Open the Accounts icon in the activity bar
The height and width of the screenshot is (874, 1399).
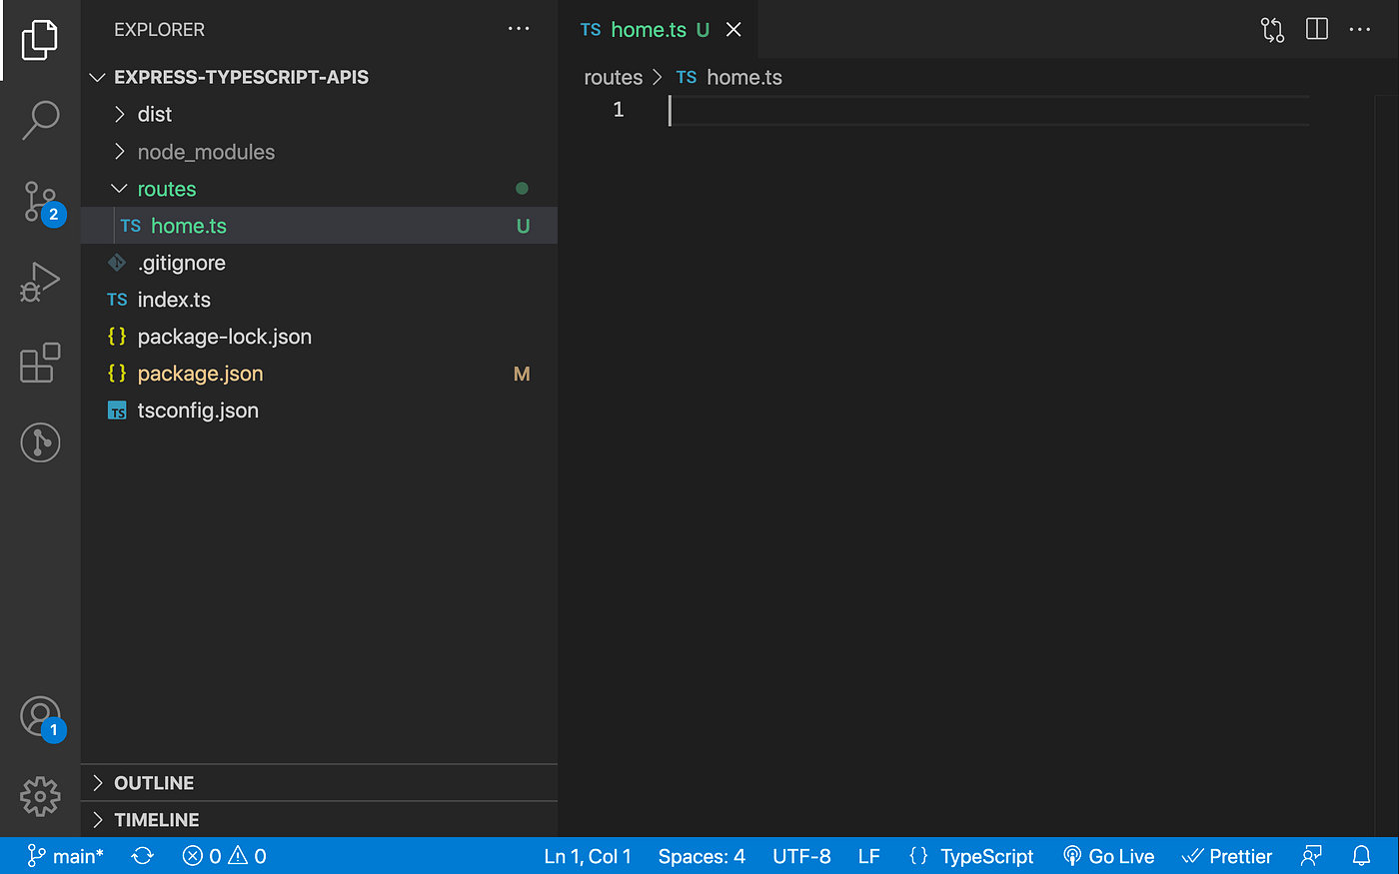(40, 716)
